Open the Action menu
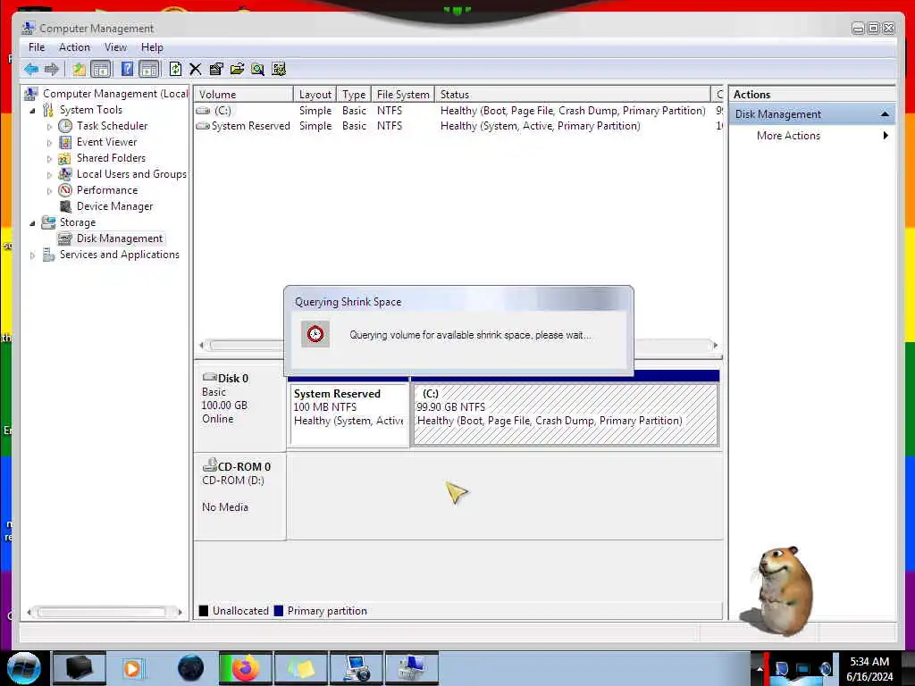The width and height of the screenshot is (915, 686). tap(74, 47)
